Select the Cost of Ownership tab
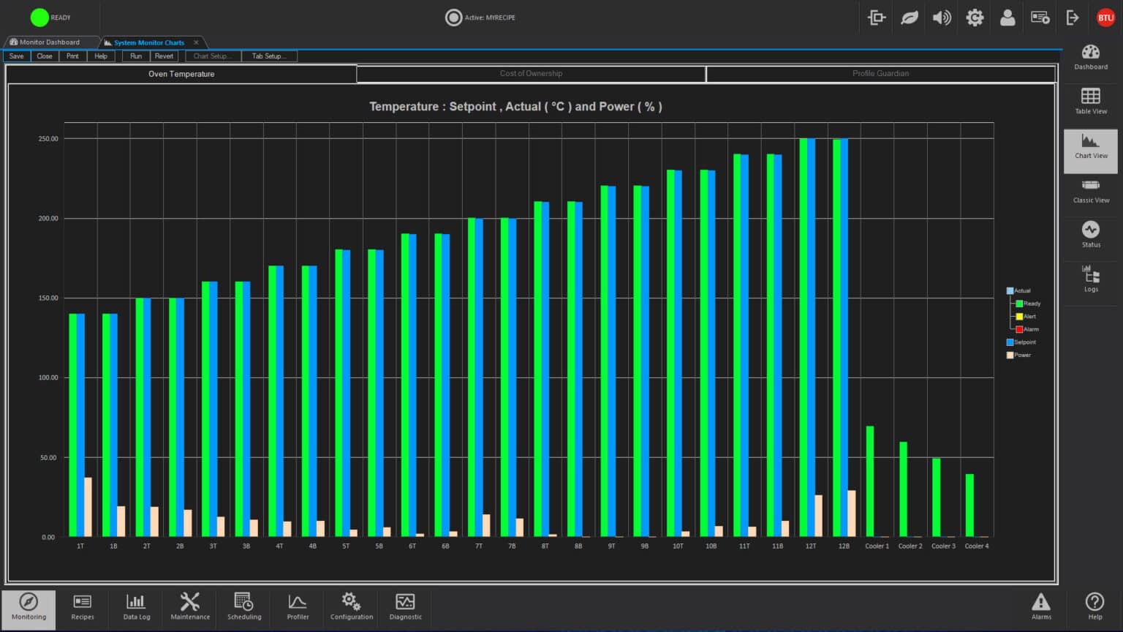Screen dimensions: 1123x632 tap(531, 74)
